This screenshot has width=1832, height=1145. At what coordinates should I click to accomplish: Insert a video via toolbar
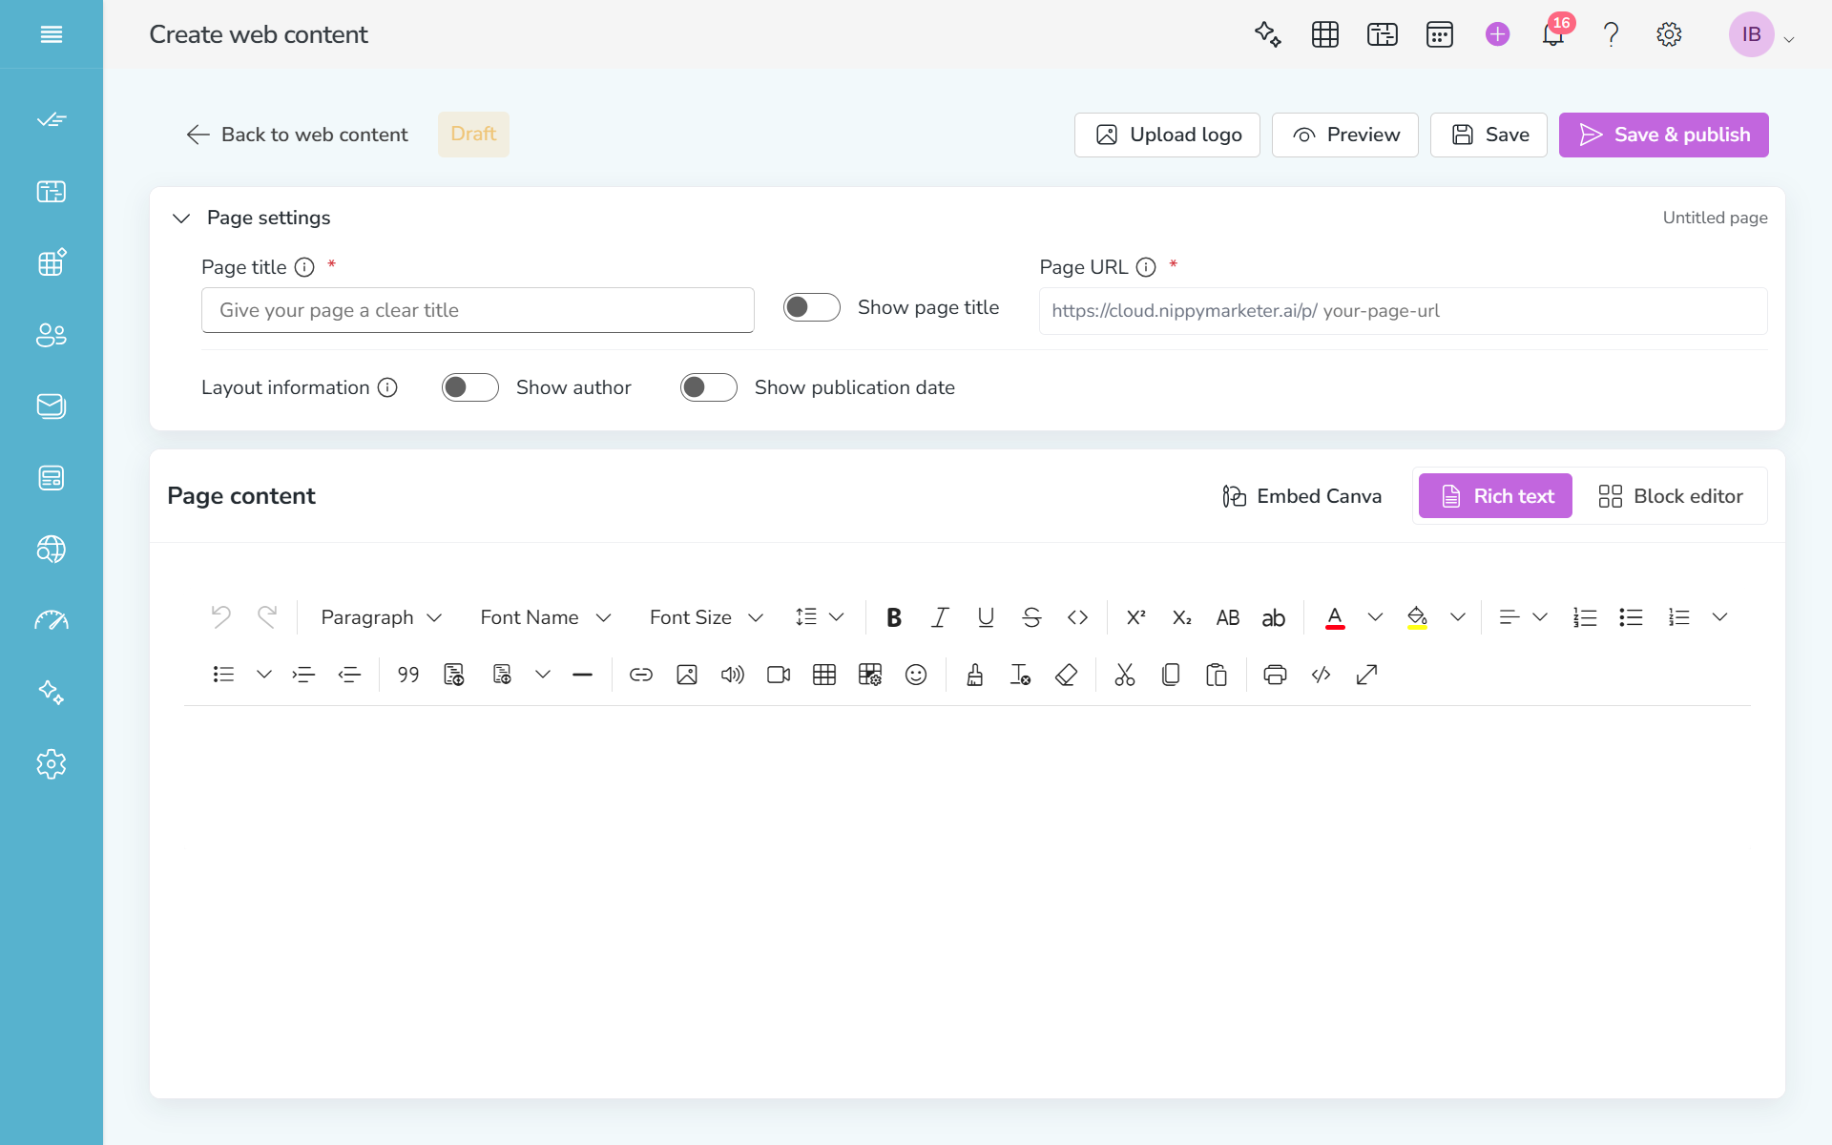[779, 675]
